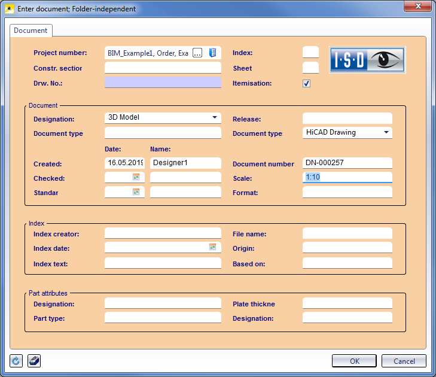Viewport: 436px width, 377px height.
Task: Uncheck the Itemisation checkbox
Action: [x=307, y=84]
